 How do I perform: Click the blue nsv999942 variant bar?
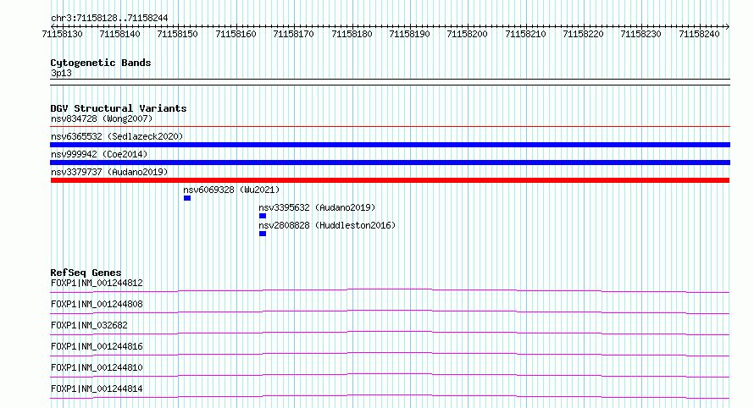390,163
